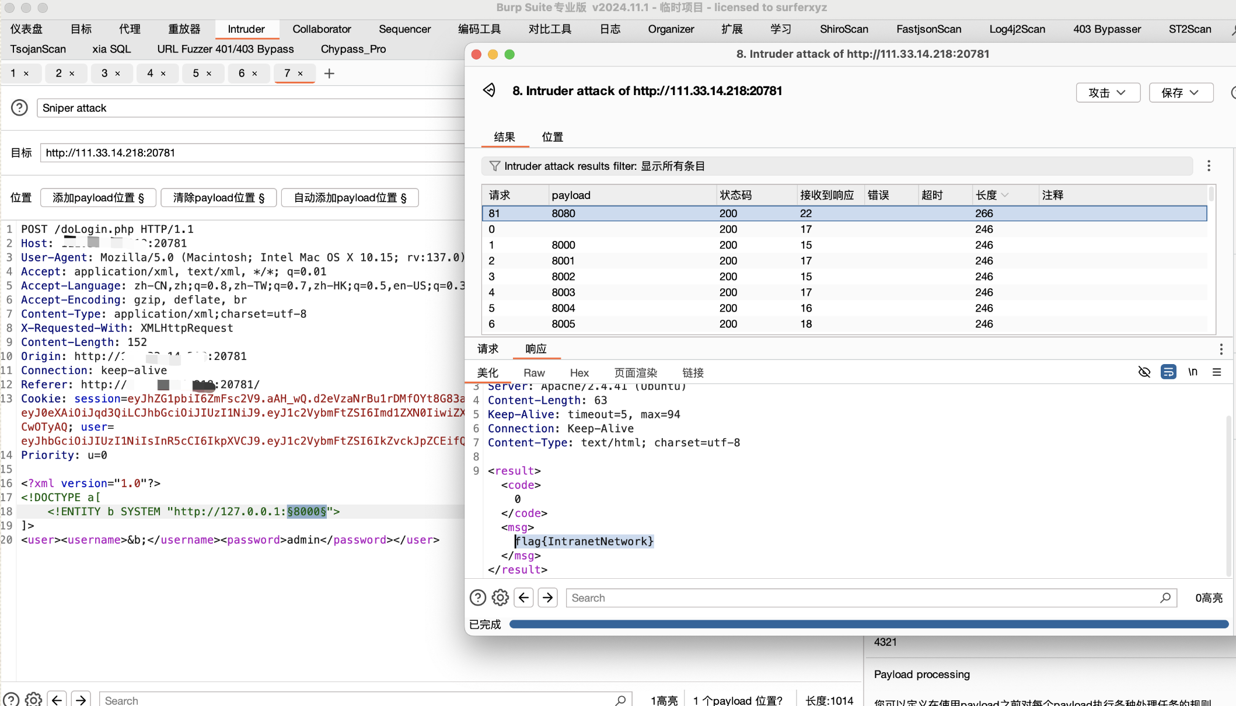The image size is (1236, 706).
Task: Go to previous search match in response
Action: tap(524, 597)
